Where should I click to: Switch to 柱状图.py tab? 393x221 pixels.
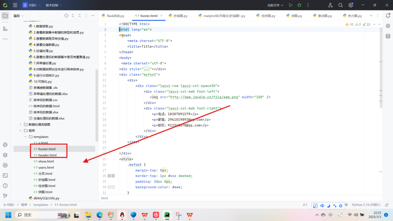266,16
